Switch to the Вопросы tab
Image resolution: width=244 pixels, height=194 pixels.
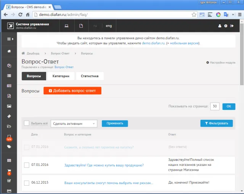point(34,76)
